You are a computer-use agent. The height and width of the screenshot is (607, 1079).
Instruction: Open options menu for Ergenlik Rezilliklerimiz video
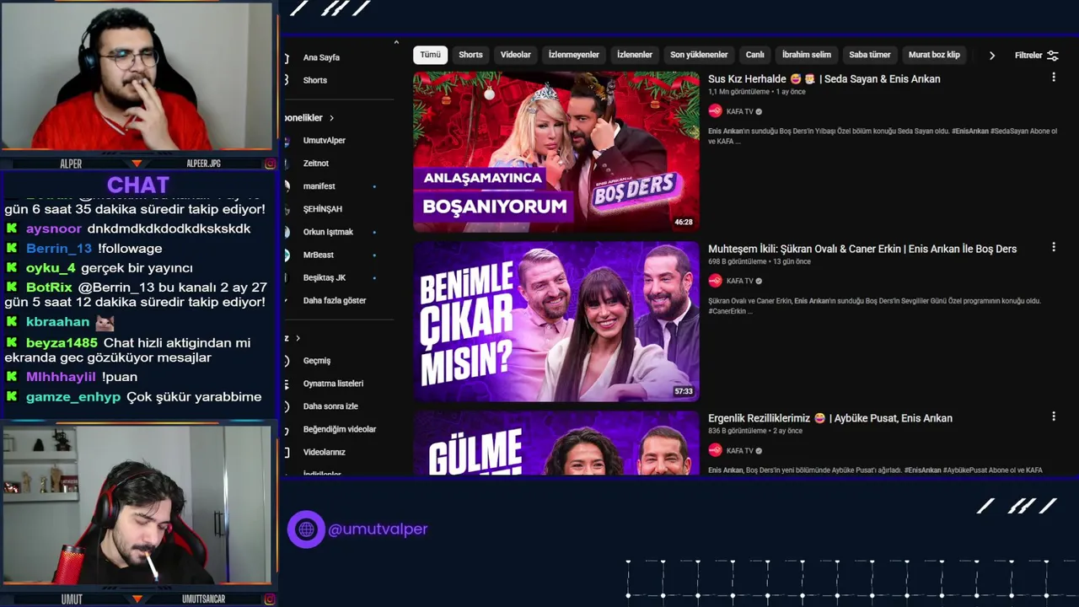(x=1053, y=416)
